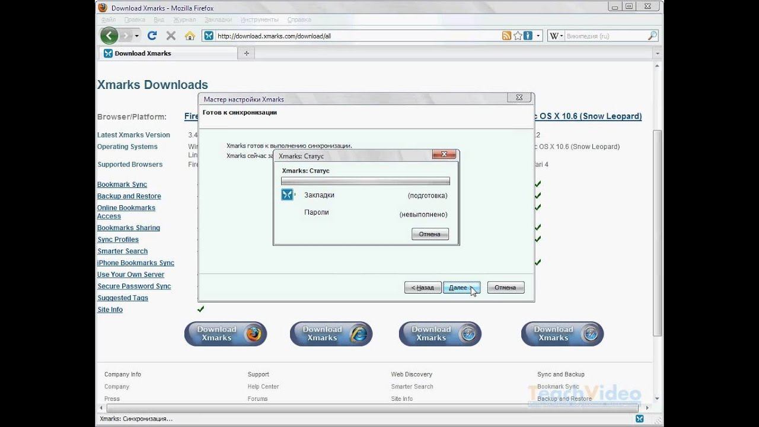Image resolution: width=759 pixels, height=427 pixels.
Task: Close the Xmarks: Статус dialog
Action: 444,155
